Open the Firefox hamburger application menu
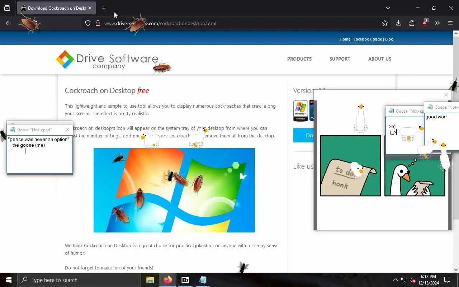Image resolution: width=459 pixels, height=287 pixels. 450,23
